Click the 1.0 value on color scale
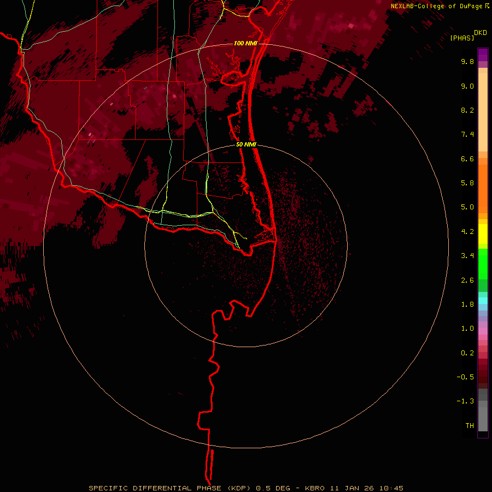492x492 pixels. 467,329
